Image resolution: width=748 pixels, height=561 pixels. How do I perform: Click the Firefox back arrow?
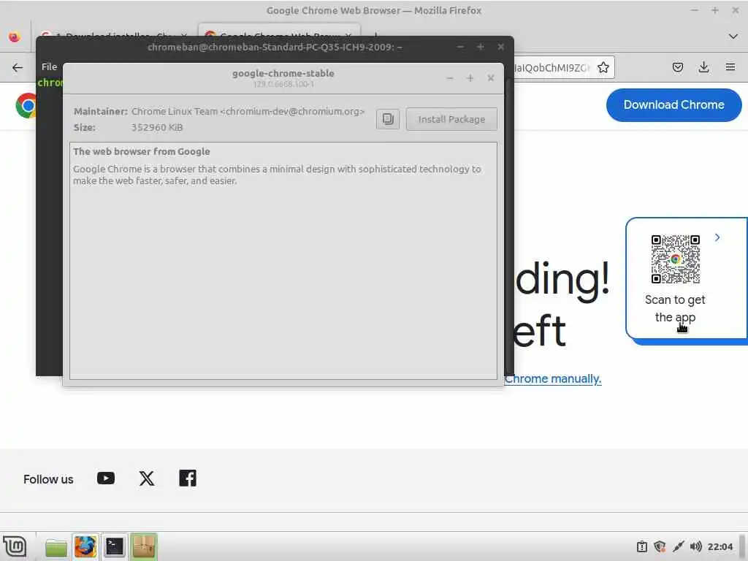pos(18,67)
